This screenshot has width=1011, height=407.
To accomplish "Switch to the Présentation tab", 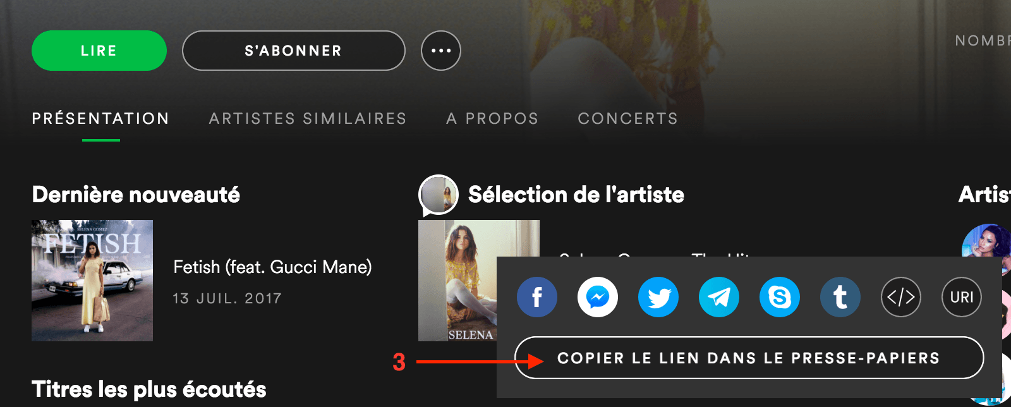I will (100, 119).
